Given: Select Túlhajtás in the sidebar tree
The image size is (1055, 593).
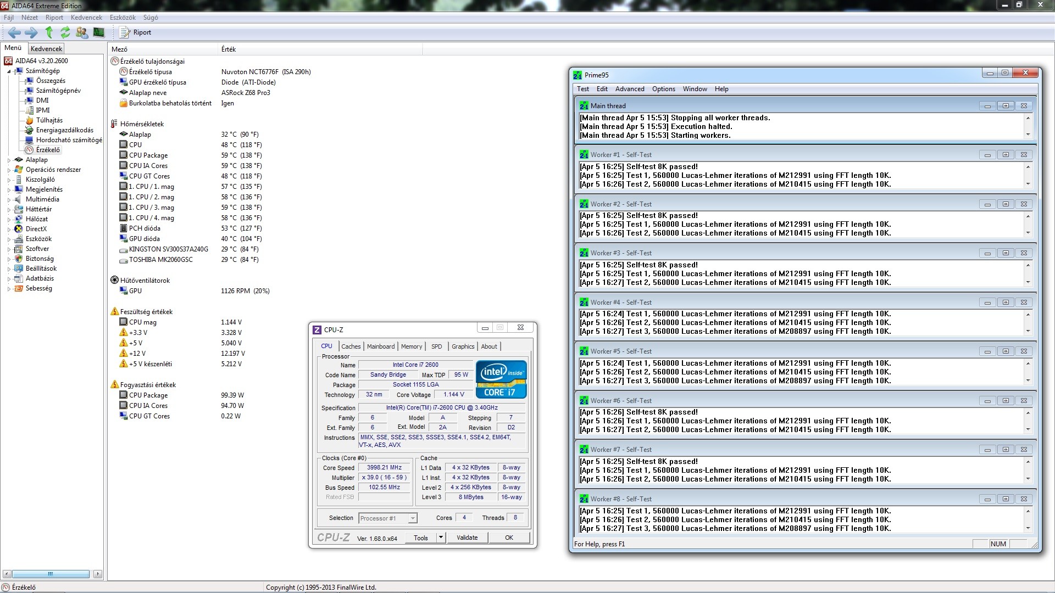Looking at the screenshot, I should [49, 120].
